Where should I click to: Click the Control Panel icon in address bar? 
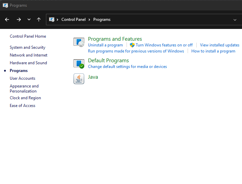point(52,20)
